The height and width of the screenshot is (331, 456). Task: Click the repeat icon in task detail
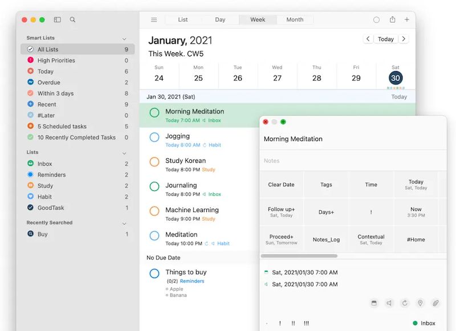coord(405,303)
